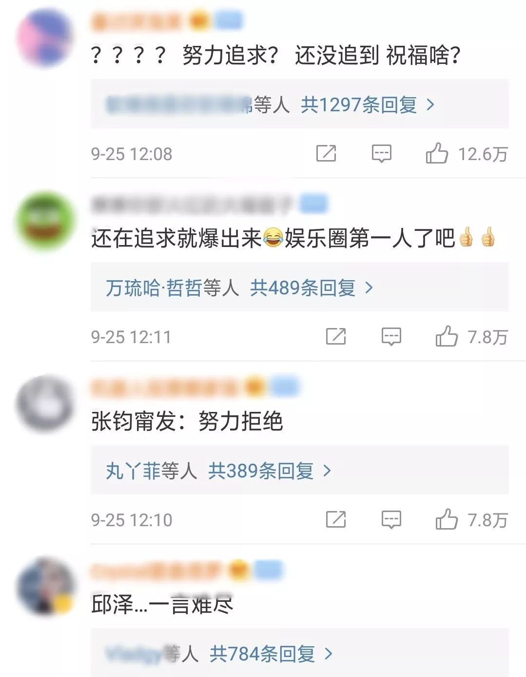Open 万琉哈·哲哲 user profile link
This screenshot has height=677, width=526.
[154, 287]
